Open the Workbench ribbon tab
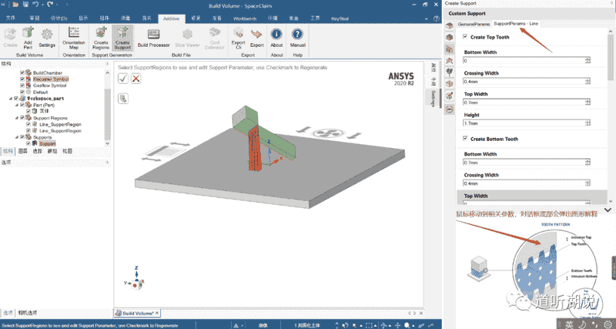 click(x=245, y=18)
